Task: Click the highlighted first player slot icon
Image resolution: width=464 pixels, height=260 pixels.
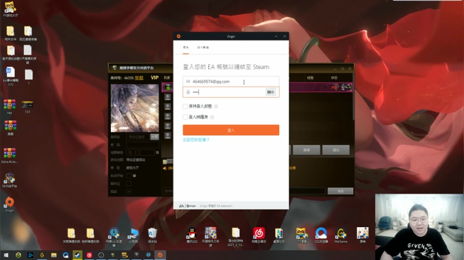Action: pyautogui.click(x=168, y=88)
